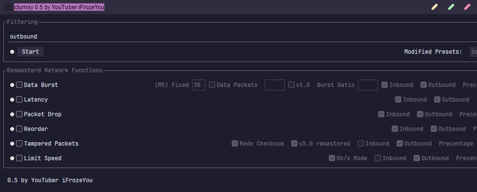
Task: Click the Start button
Action: (x=30, y=52)
